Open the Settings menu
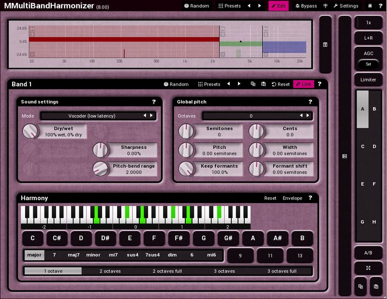Viewport: 387px width, 299px height. pos(346,6)
